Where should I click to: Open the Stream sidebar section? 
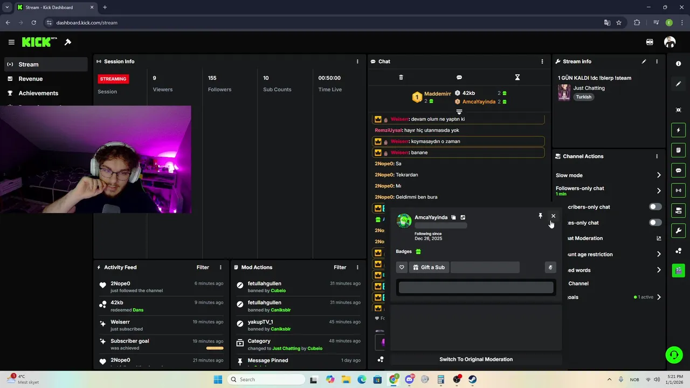coord(45,64)
